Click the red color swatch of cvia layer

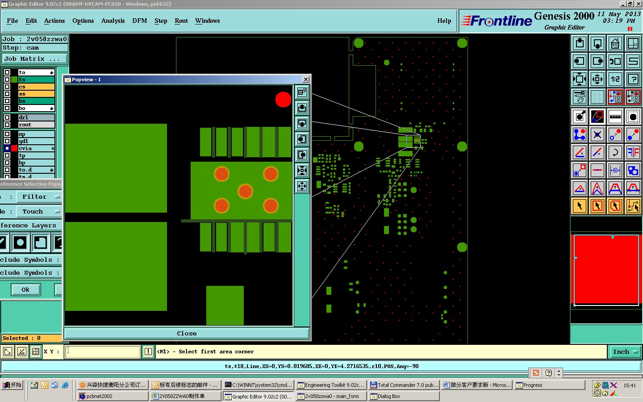(x=14, y=148)
